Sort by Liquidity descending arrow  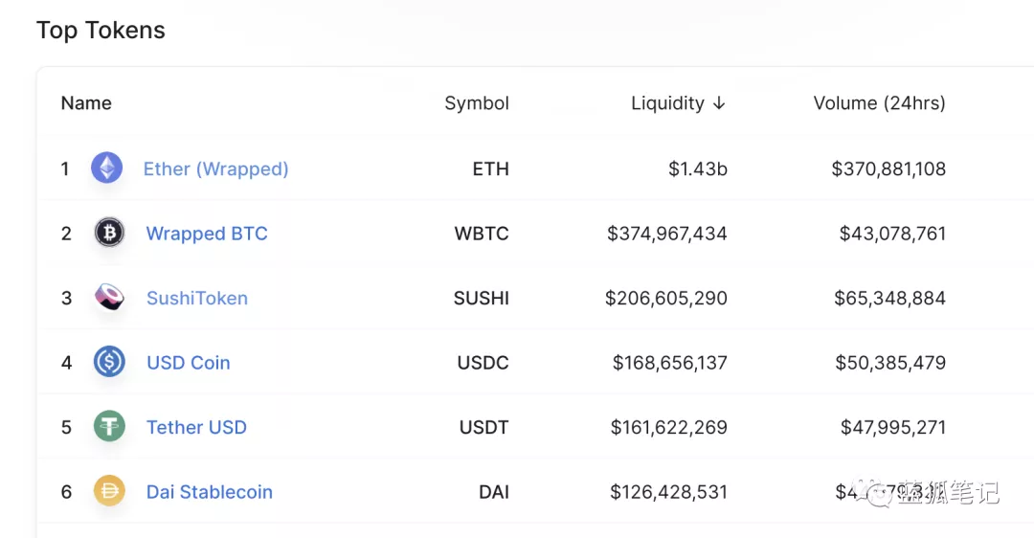click(x=719, y=103)
